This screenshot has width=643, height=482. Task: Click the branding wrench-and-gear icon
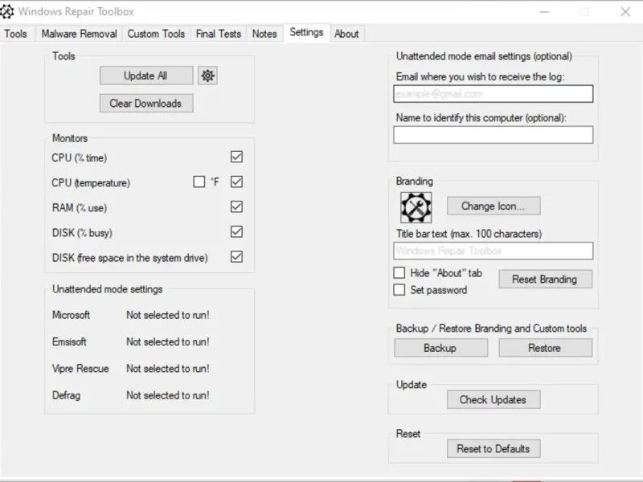point(416,207)
